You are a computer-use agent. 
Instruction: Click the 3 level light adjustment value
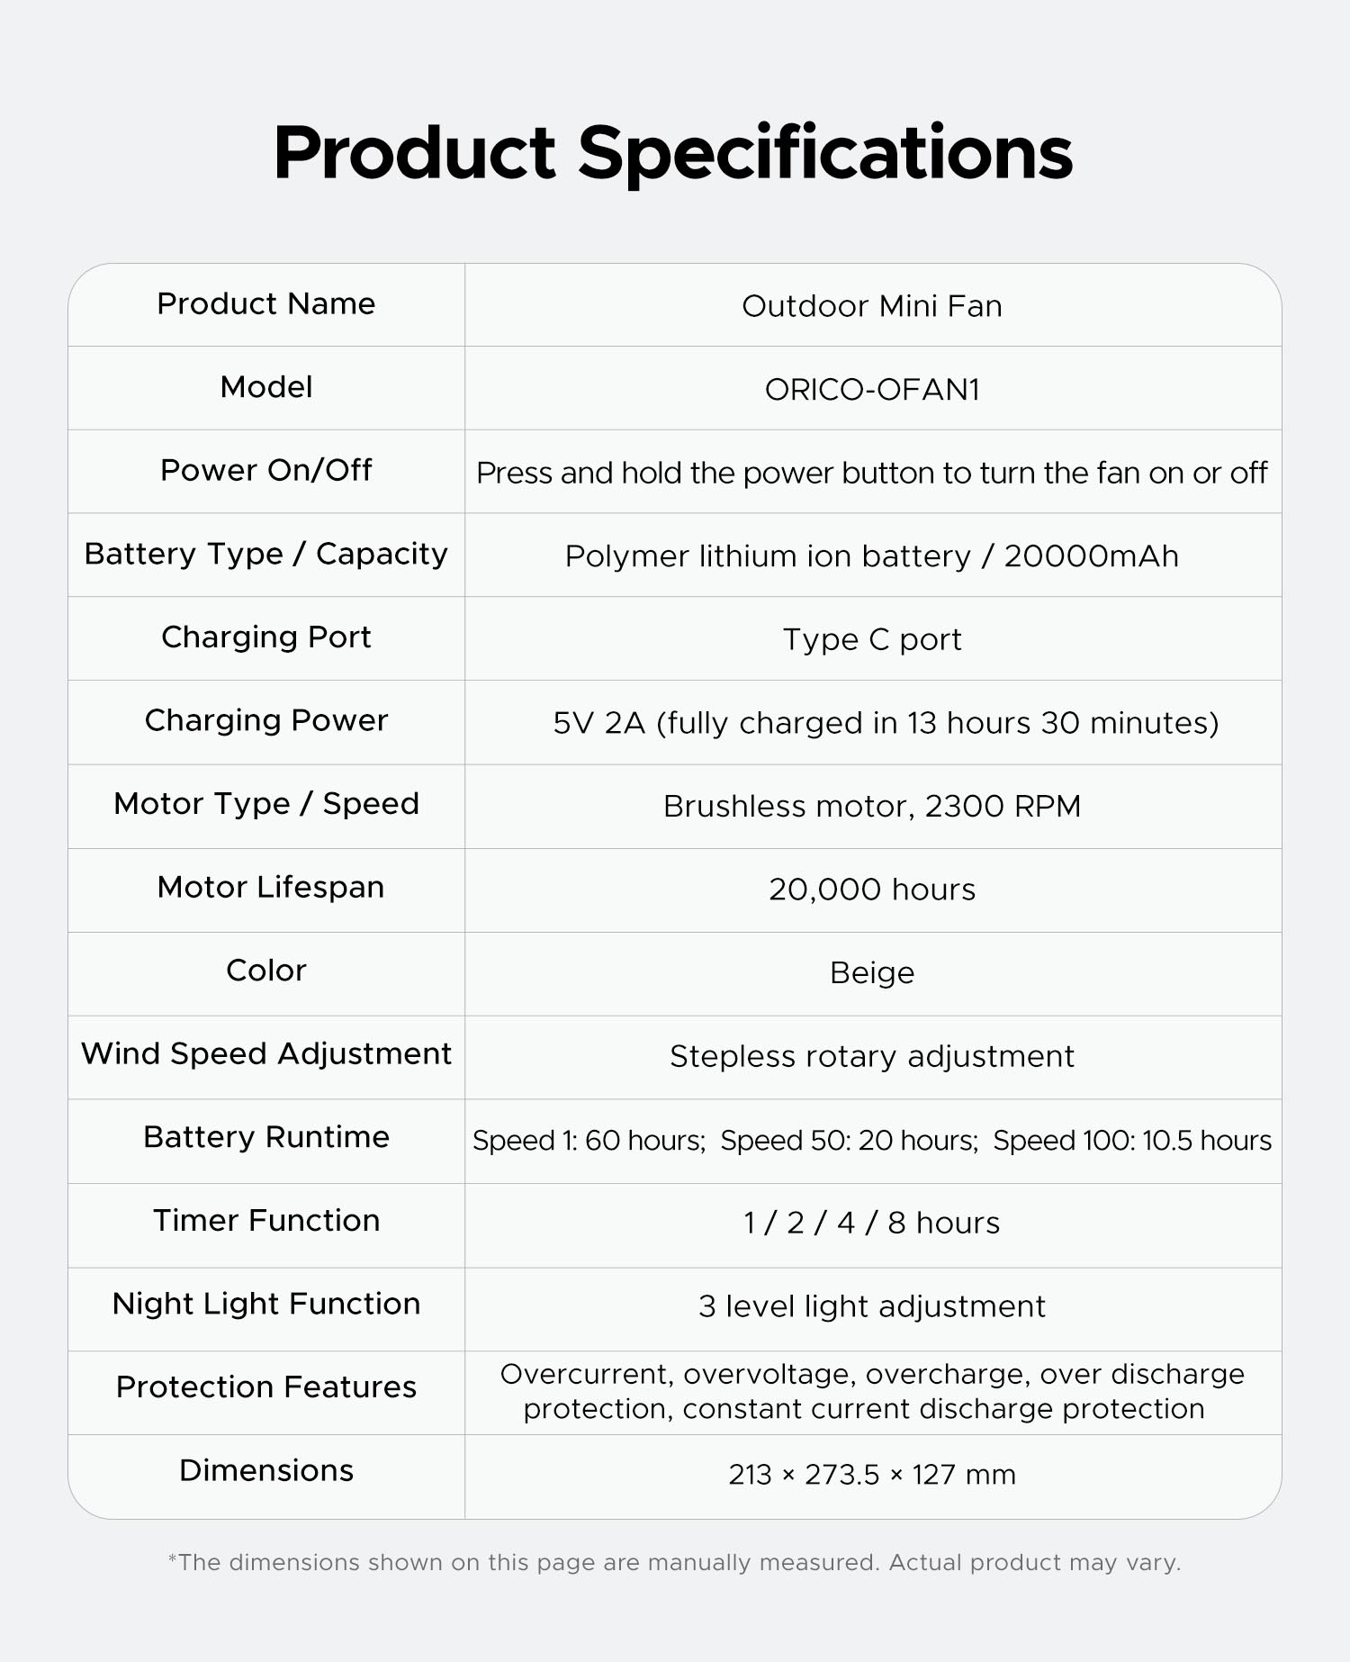pyautogui.click(x=872, y=1306)
